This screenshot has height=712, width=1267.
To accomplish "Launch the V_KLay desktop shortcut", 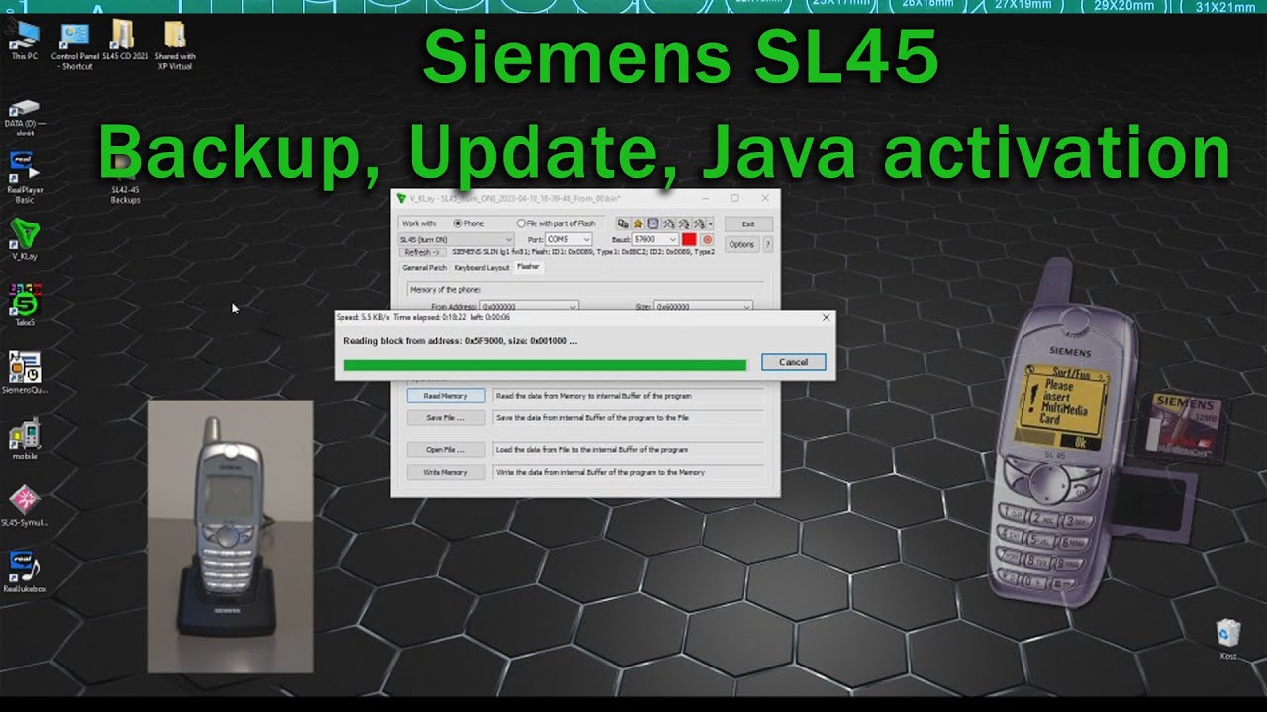I will pyautogui.click(x=24, y=239).
